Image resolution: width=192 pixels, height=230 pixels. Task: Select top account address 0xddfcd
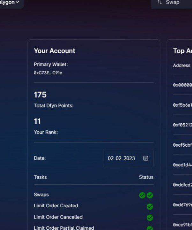[x=182, y=185]
